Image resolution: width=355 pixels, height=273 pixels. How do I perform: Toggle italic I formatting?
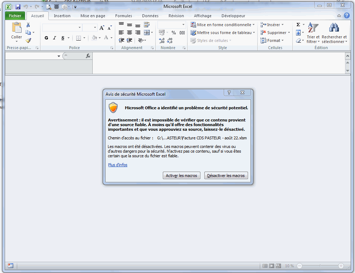point(54,38)
